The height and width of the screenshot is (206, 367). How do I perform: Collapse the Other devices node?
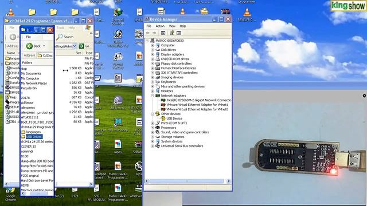pos(153,114)
